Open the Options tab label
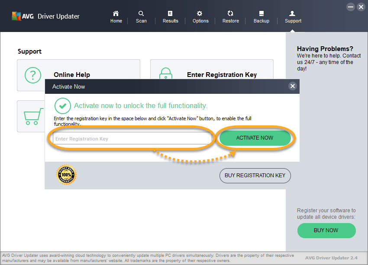The image size is (368, 265). 200,21
